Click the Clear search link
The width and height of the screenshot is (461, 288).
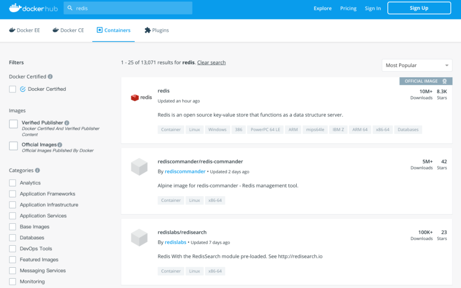point(211,62)
